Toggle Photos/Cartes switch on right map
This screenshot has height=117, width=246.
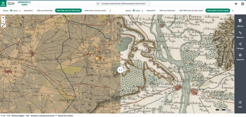pyautogui.click(x=133, y=11)
